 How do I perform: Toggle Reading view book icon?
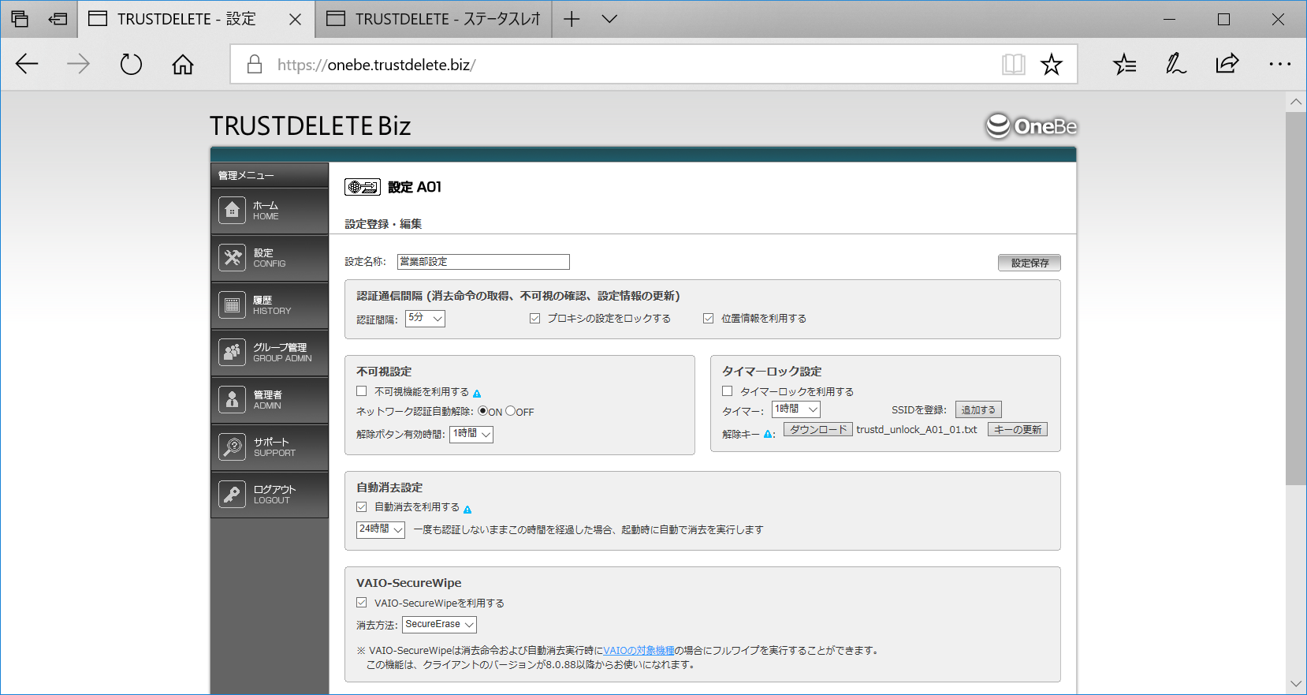tap(1014, 64)
